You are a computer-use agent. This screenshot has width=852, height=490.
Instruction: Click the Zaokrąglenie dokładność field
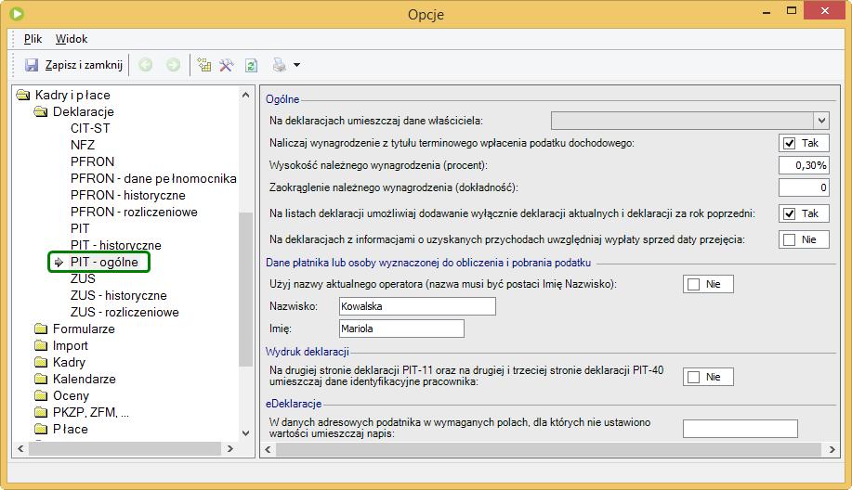click(804, 187)
